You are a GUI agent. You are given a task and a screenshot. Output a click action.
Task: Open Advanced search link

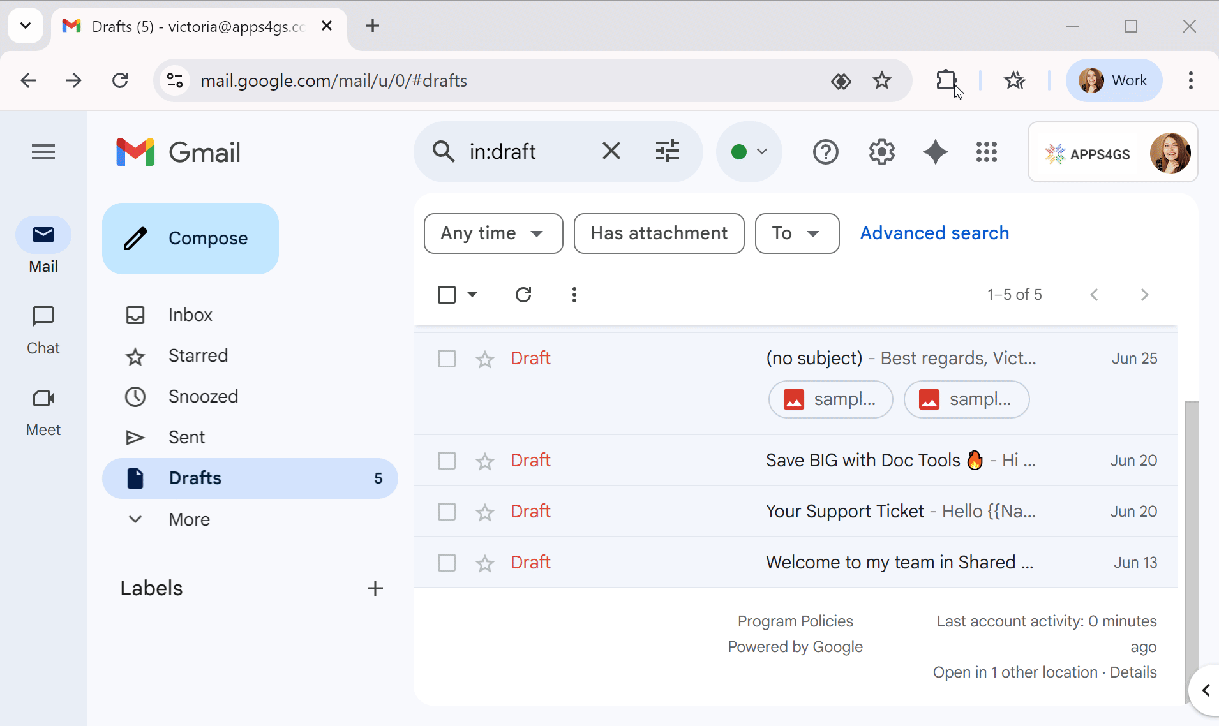934,233
